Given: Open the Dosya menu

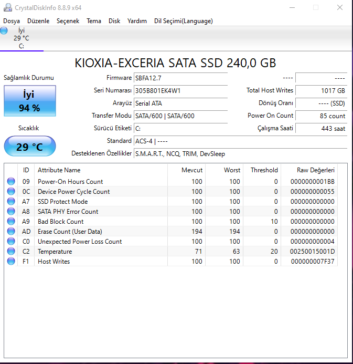Looking at the screenshot, I should 12,21.
